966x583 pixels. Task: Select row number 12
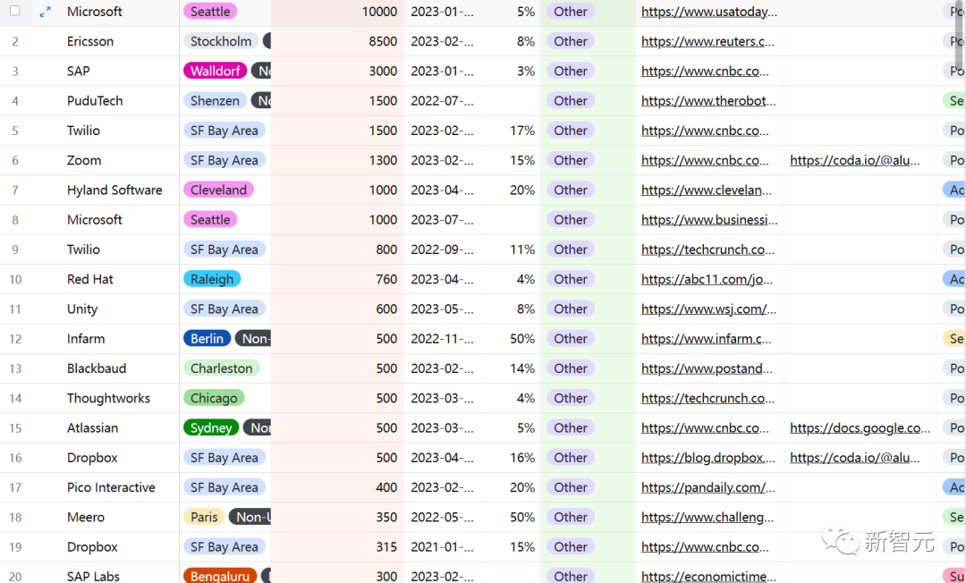(x=15, y=339)
